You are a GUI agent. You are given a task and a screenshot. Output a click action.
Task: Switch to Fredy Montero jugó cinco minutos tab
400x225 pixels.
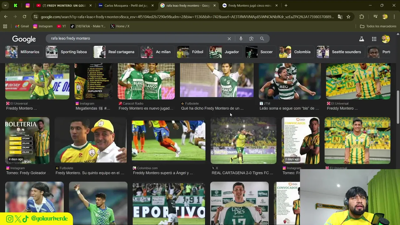pos(250,5)
